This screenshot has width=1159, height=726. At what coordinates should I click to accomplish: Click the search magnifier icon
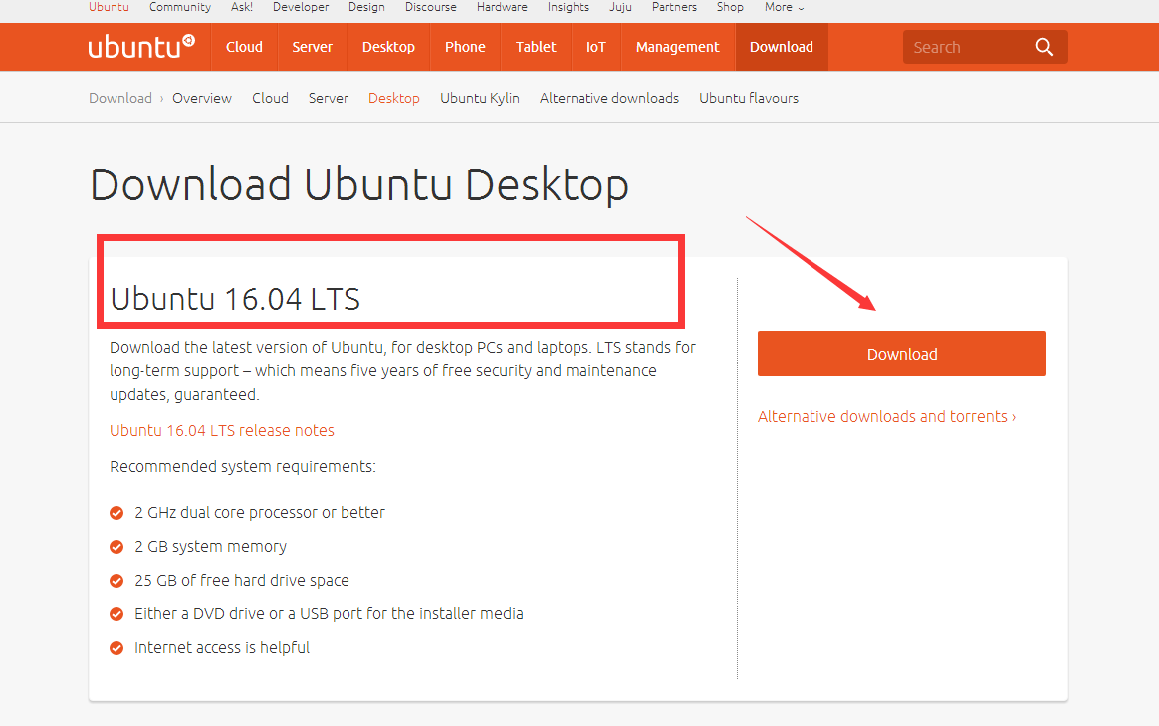click(1043, 47)
